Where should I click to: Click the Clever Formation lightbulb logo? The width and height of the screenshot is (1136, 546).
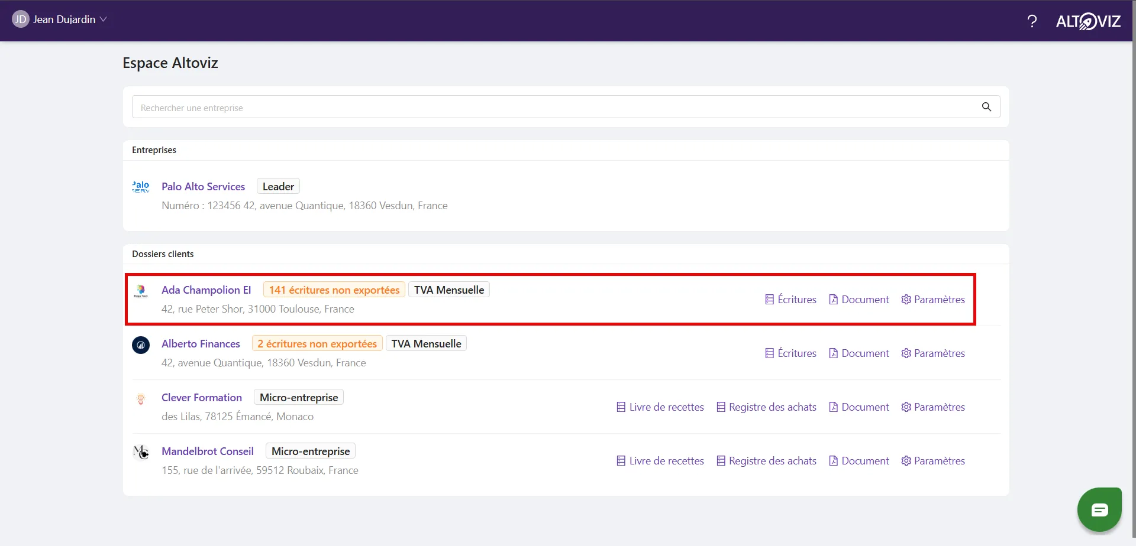tap(141, 399)
